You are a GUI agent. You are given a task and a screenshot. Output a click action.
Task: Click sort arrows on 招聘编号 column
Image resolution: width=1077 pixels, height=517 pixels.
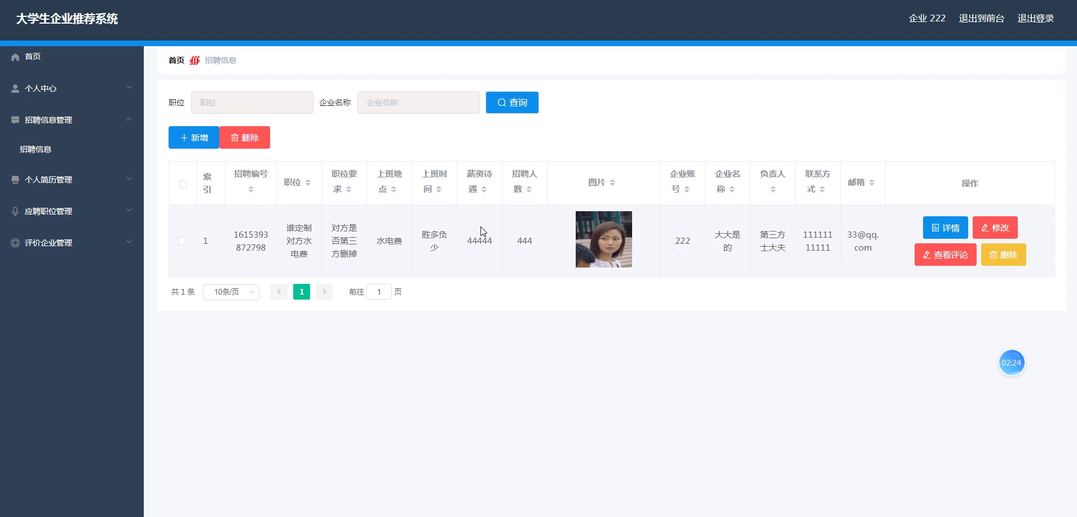click(251, 189)
